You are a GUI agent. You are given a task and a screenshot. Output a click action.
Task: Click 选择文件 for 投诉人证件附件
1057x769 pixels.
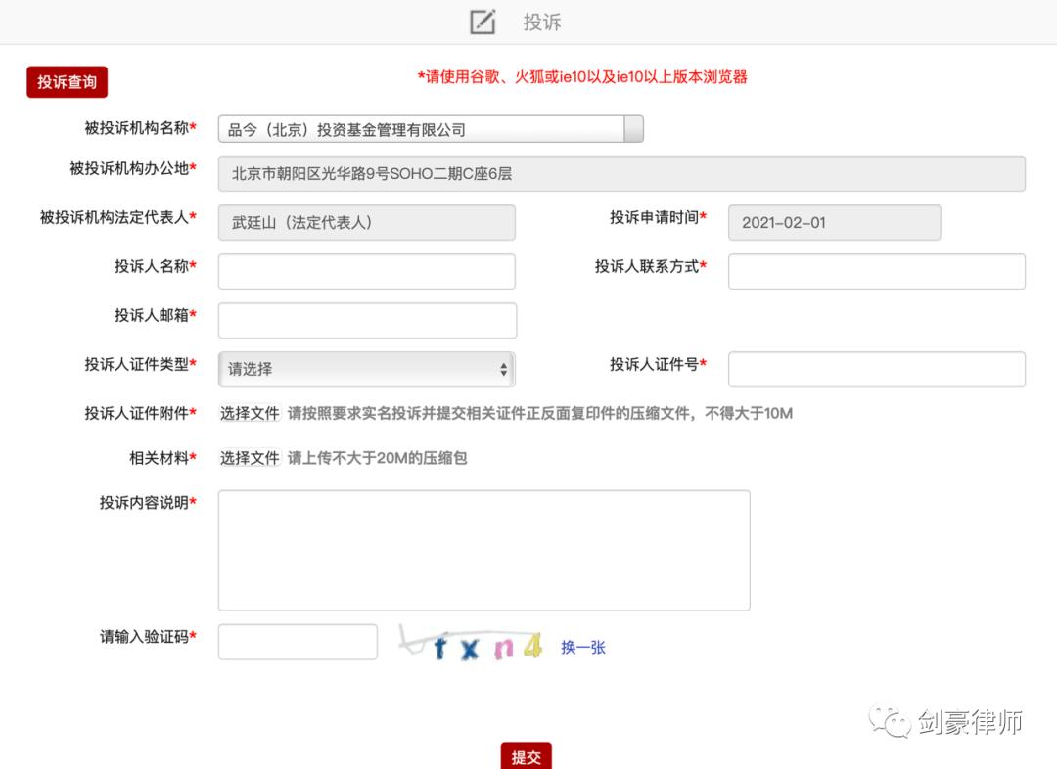pos(248,413)
